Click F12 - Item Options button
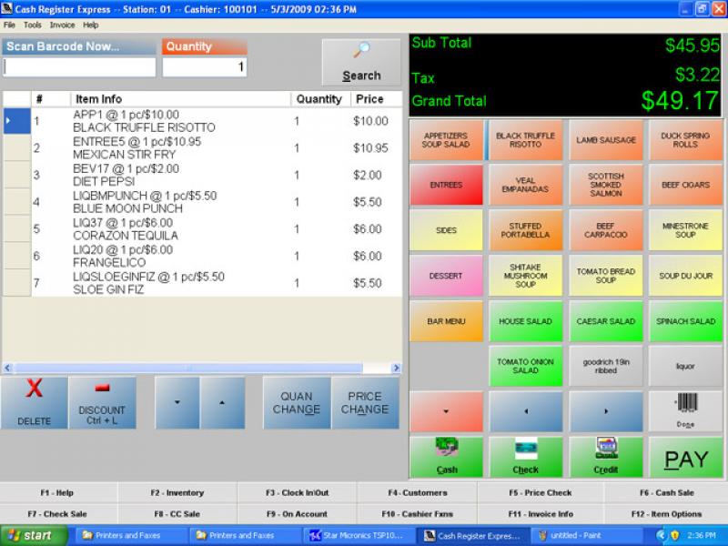This screenshot has height=546, width=728. tap(666, 514)
